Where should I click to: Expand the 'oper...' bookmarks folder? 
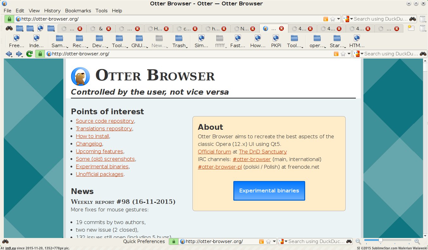(x=318, y=41)
